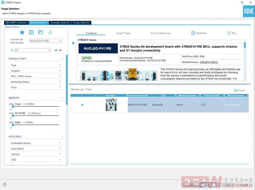Adjust the Ext. EEPROM slider handle

point(13,116)
